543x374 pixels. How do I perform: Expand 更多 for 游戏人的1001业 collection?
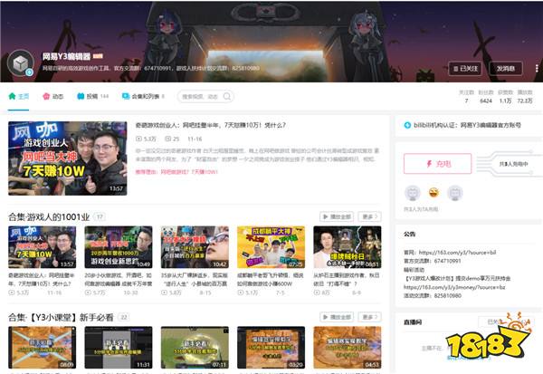pos(369,216)
